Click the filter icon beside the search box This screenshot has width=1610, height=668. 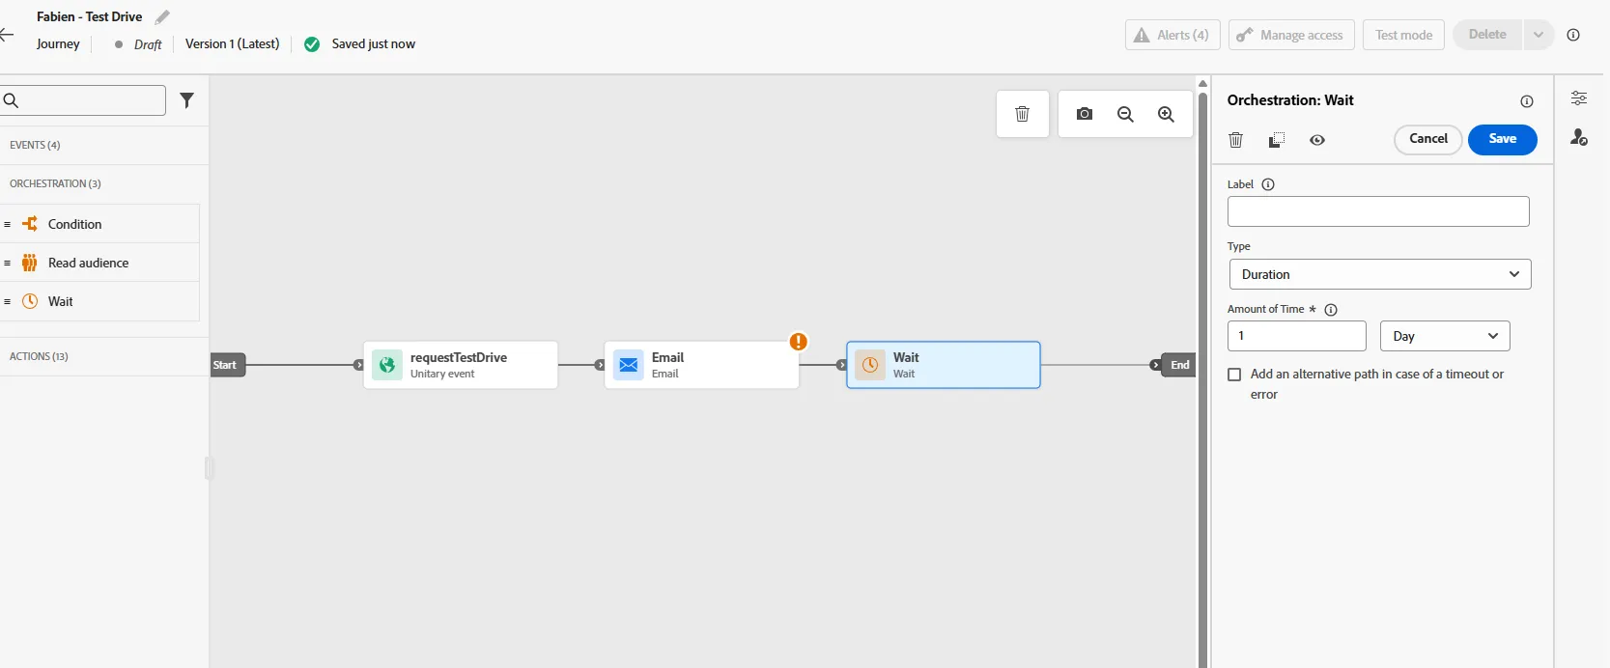[x=187, y=100]
